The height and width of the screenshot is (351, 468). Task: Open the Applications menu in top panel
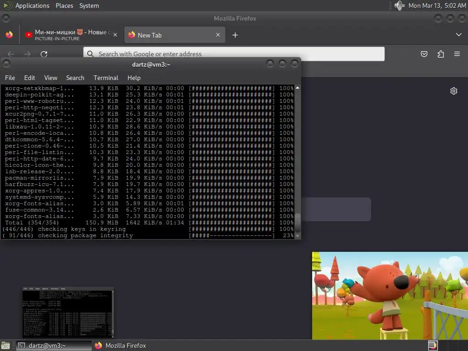[32, 5]
